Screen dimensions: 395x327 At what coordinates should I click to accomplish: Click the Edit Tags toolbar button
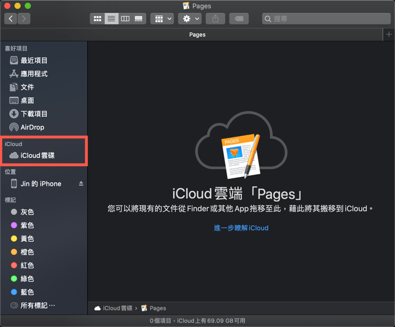pyautogui.click(x=239, y=19)
